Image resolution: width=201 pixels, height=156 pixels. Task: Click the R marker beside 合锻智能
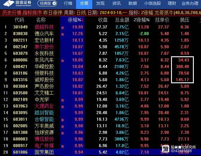pos(63,120)
